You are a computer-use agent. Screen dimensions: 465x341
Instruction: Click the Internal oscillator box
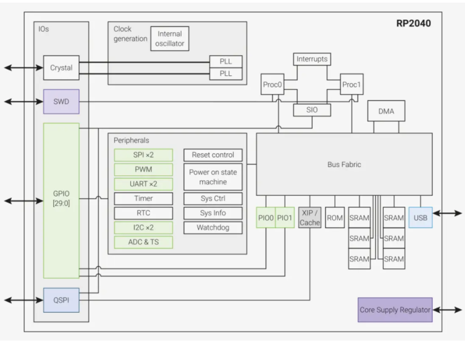(x=170, y=38)
